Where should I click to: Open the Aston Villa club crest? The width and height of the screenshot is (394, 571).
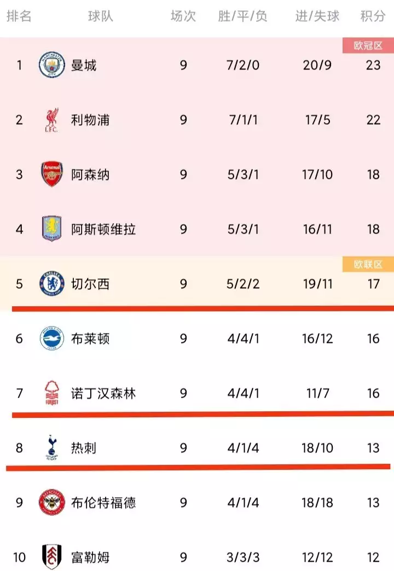[x=52, y=229]
